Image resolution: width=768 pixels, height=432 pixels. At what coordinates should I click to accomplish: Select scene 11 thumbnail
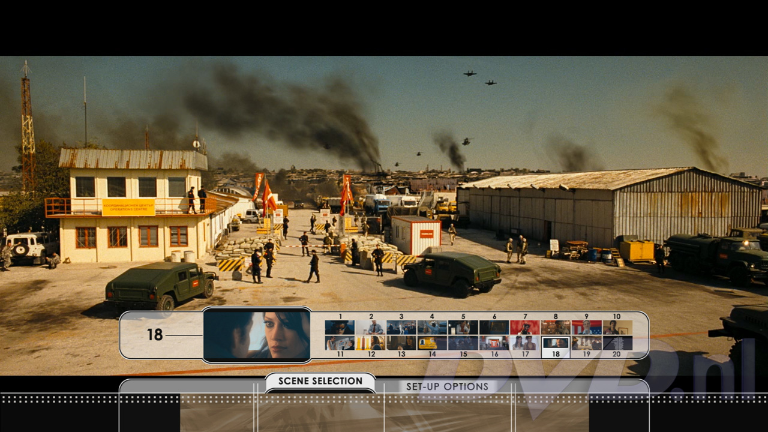pos(340,343)
